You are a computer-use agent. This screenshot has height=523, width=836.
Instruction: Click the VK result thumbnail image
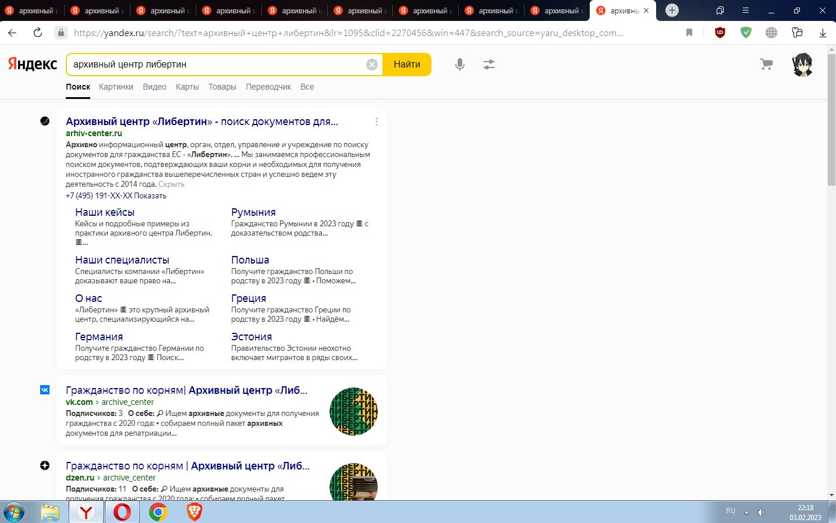tap(353, 411)
